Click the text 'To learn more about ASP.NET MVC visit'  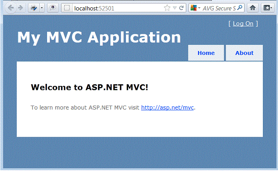coord(85,107)
